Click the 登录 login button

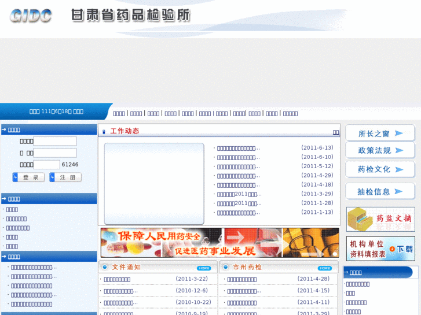(x=28, y=177)
